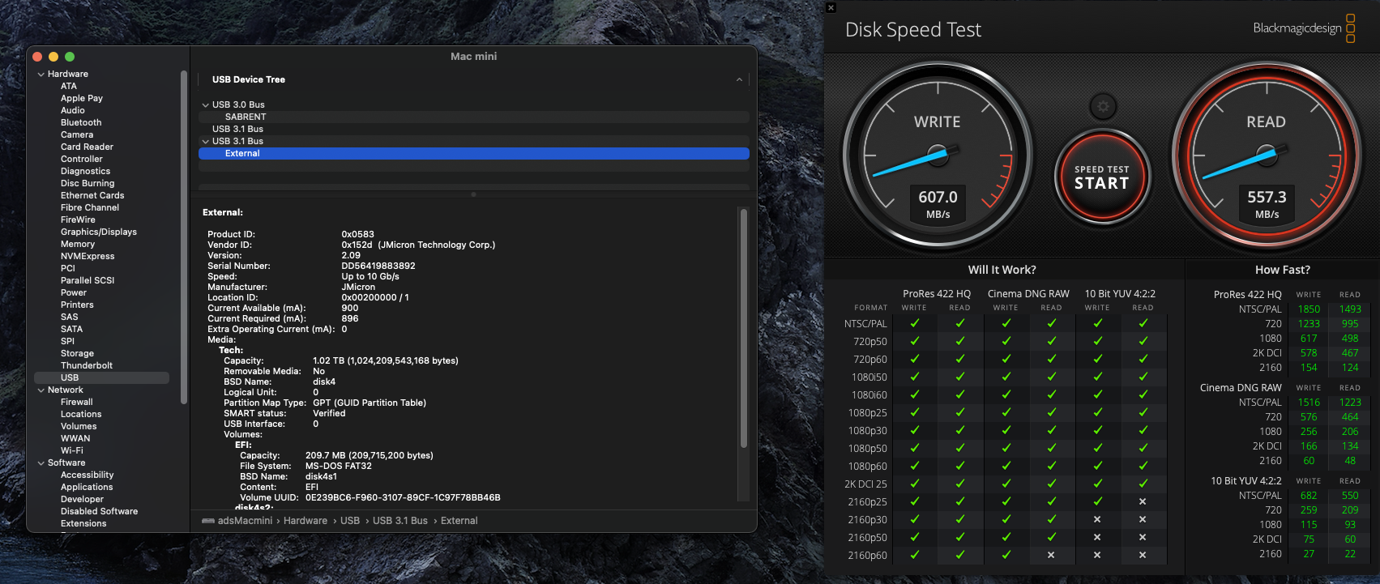Click USB 3.1 Bus in path bar

point(400,521)
